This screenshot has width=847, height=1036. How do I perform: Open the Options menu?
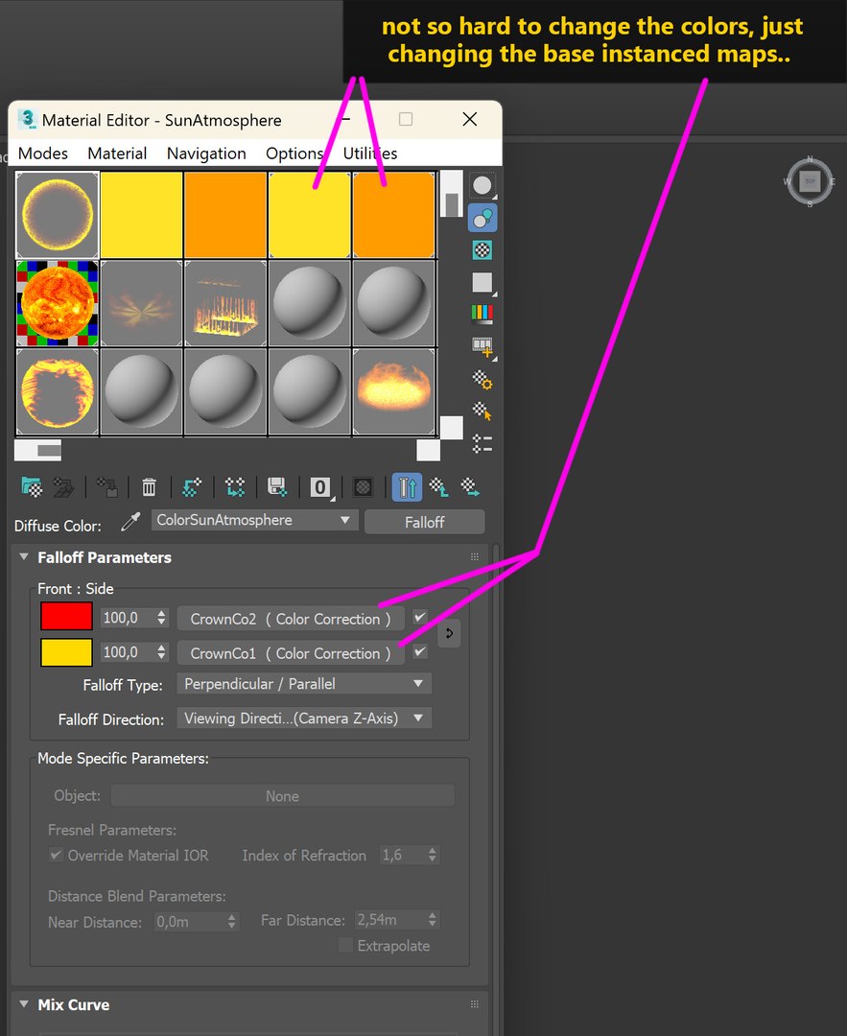[294, 153]
